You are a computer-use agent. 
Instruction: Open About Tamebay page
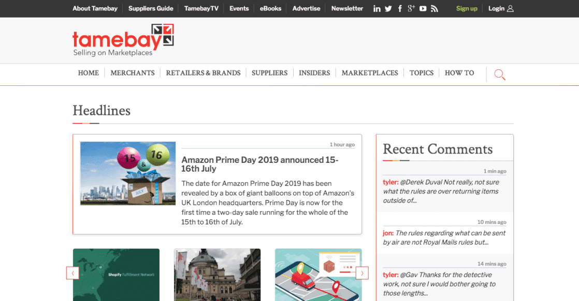tap(95, 8)
